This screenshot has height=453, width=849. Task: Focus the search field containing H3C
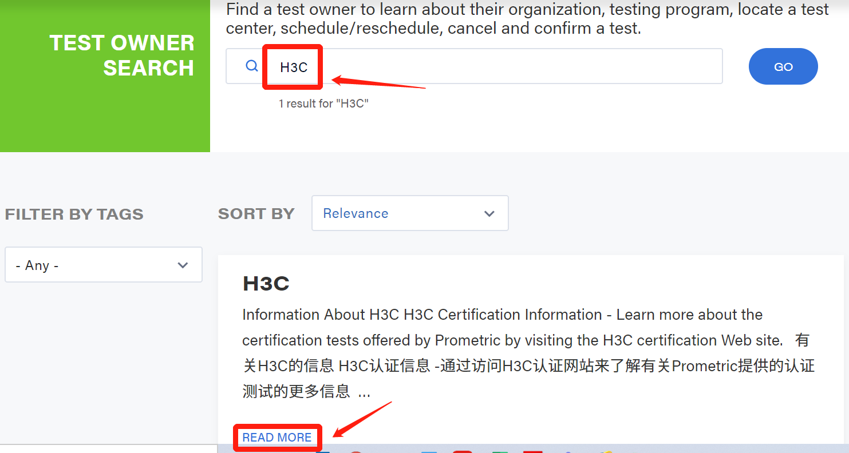(x=294, y=67)
